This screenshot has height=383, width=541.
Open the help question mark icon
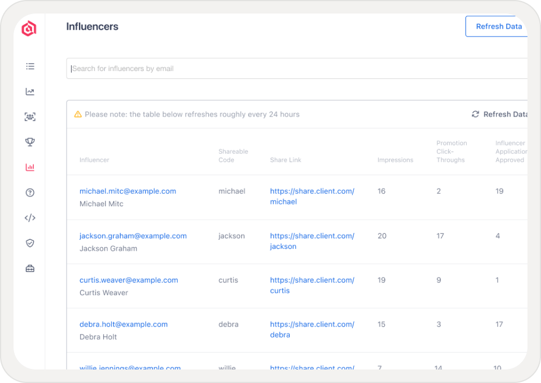30,193
